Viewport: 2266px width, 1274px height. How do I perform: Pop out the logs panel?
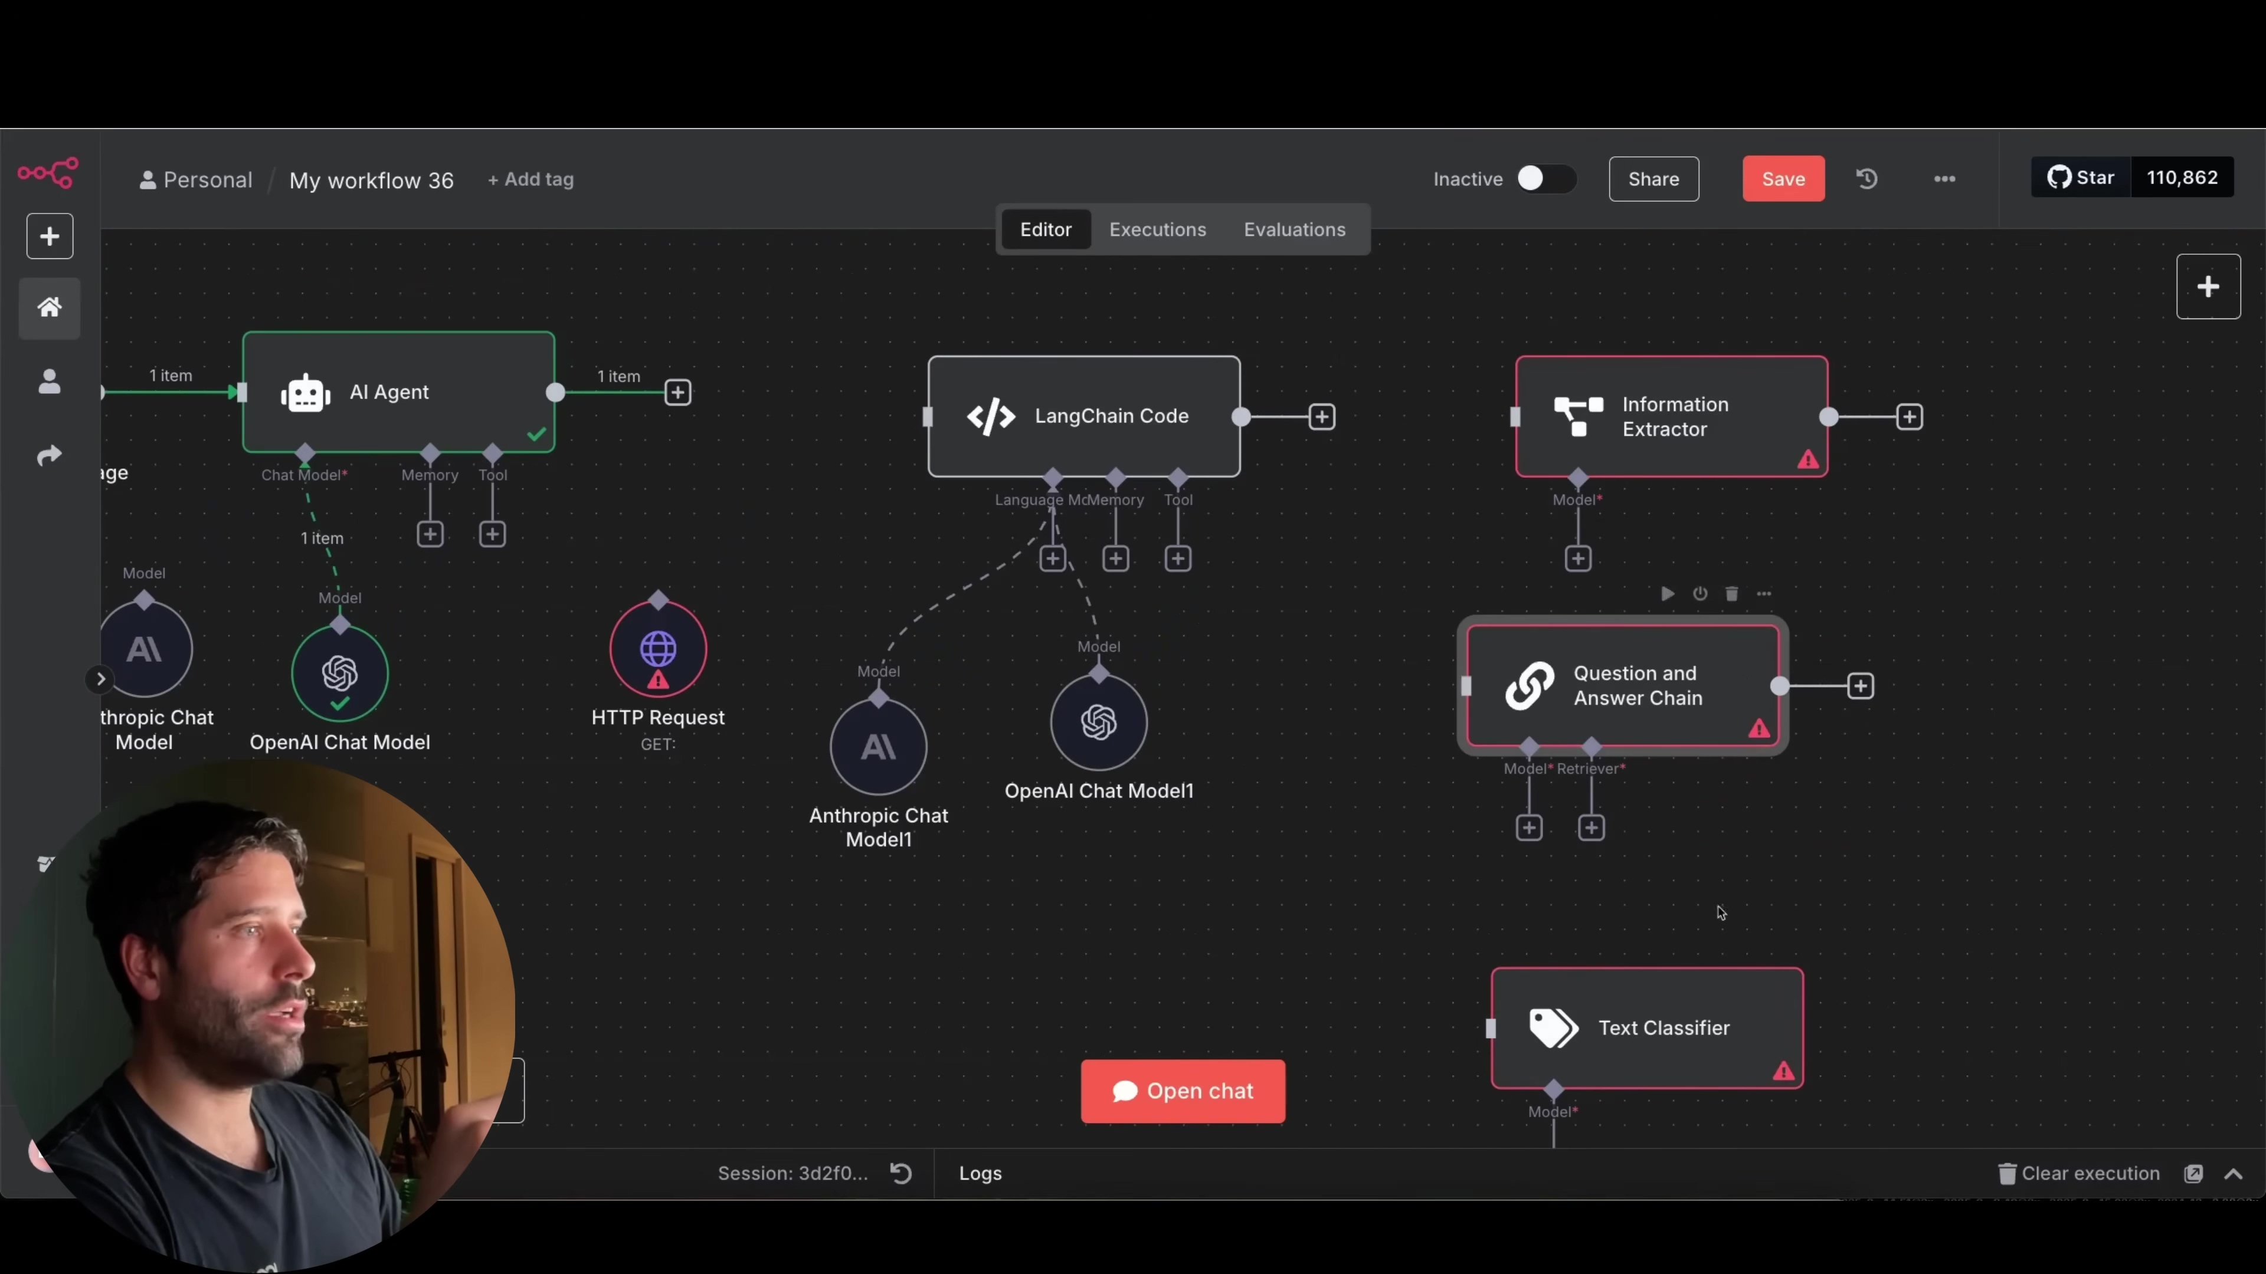2193,1173
